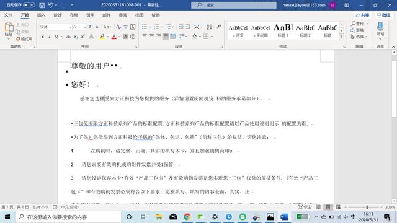Click the Decrease Font Size icon
The image size is (397, 223).
click(97, 27)
